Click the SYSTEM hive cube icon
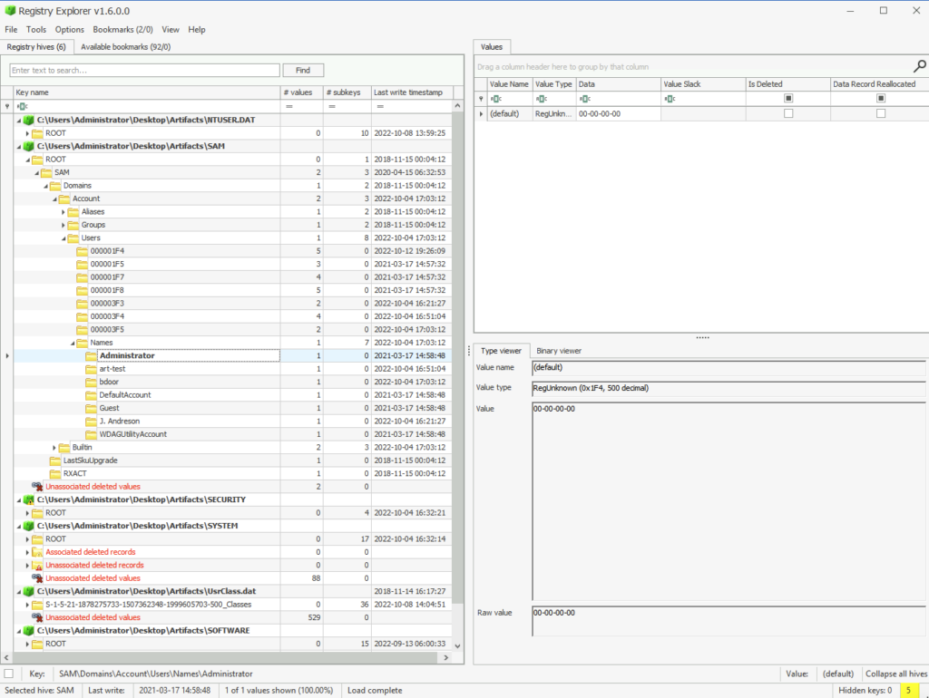The image size is (929, 698). coord(28,526)
